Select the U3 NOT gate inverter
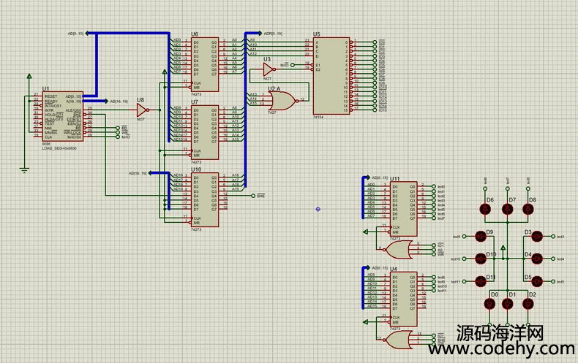 [x=269, y=70]
